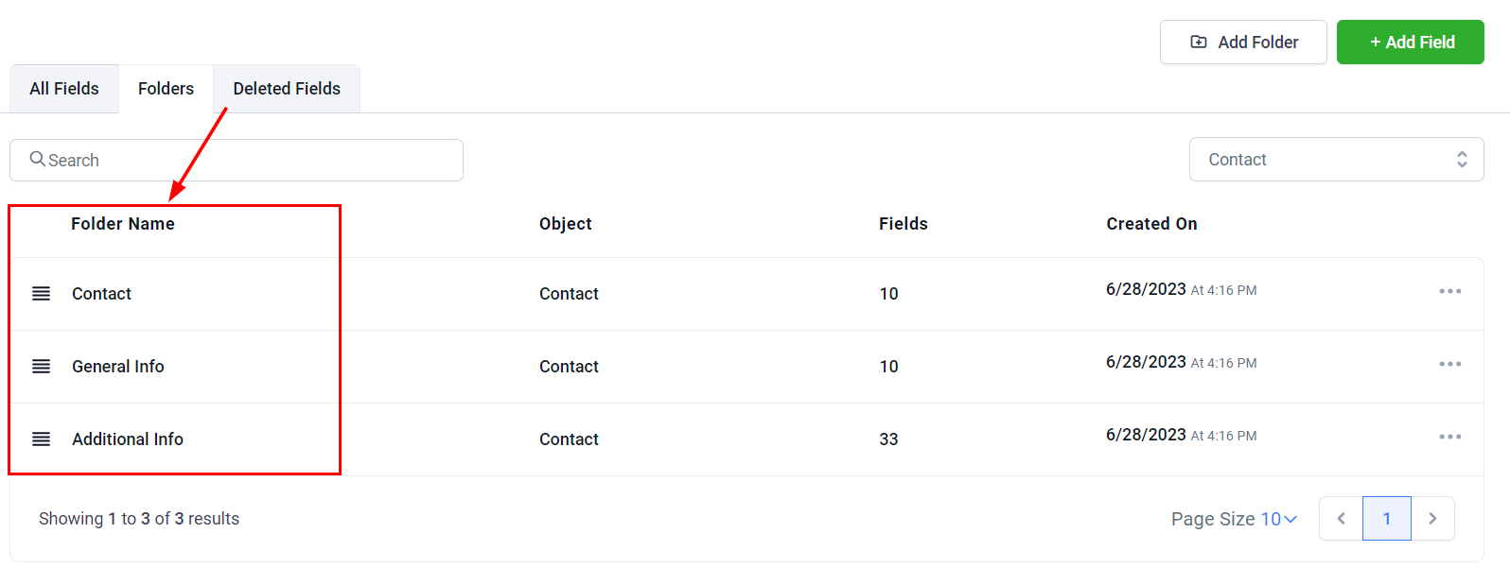
Task: Select page 1 in pagination
Action: tap(1387, 519)
